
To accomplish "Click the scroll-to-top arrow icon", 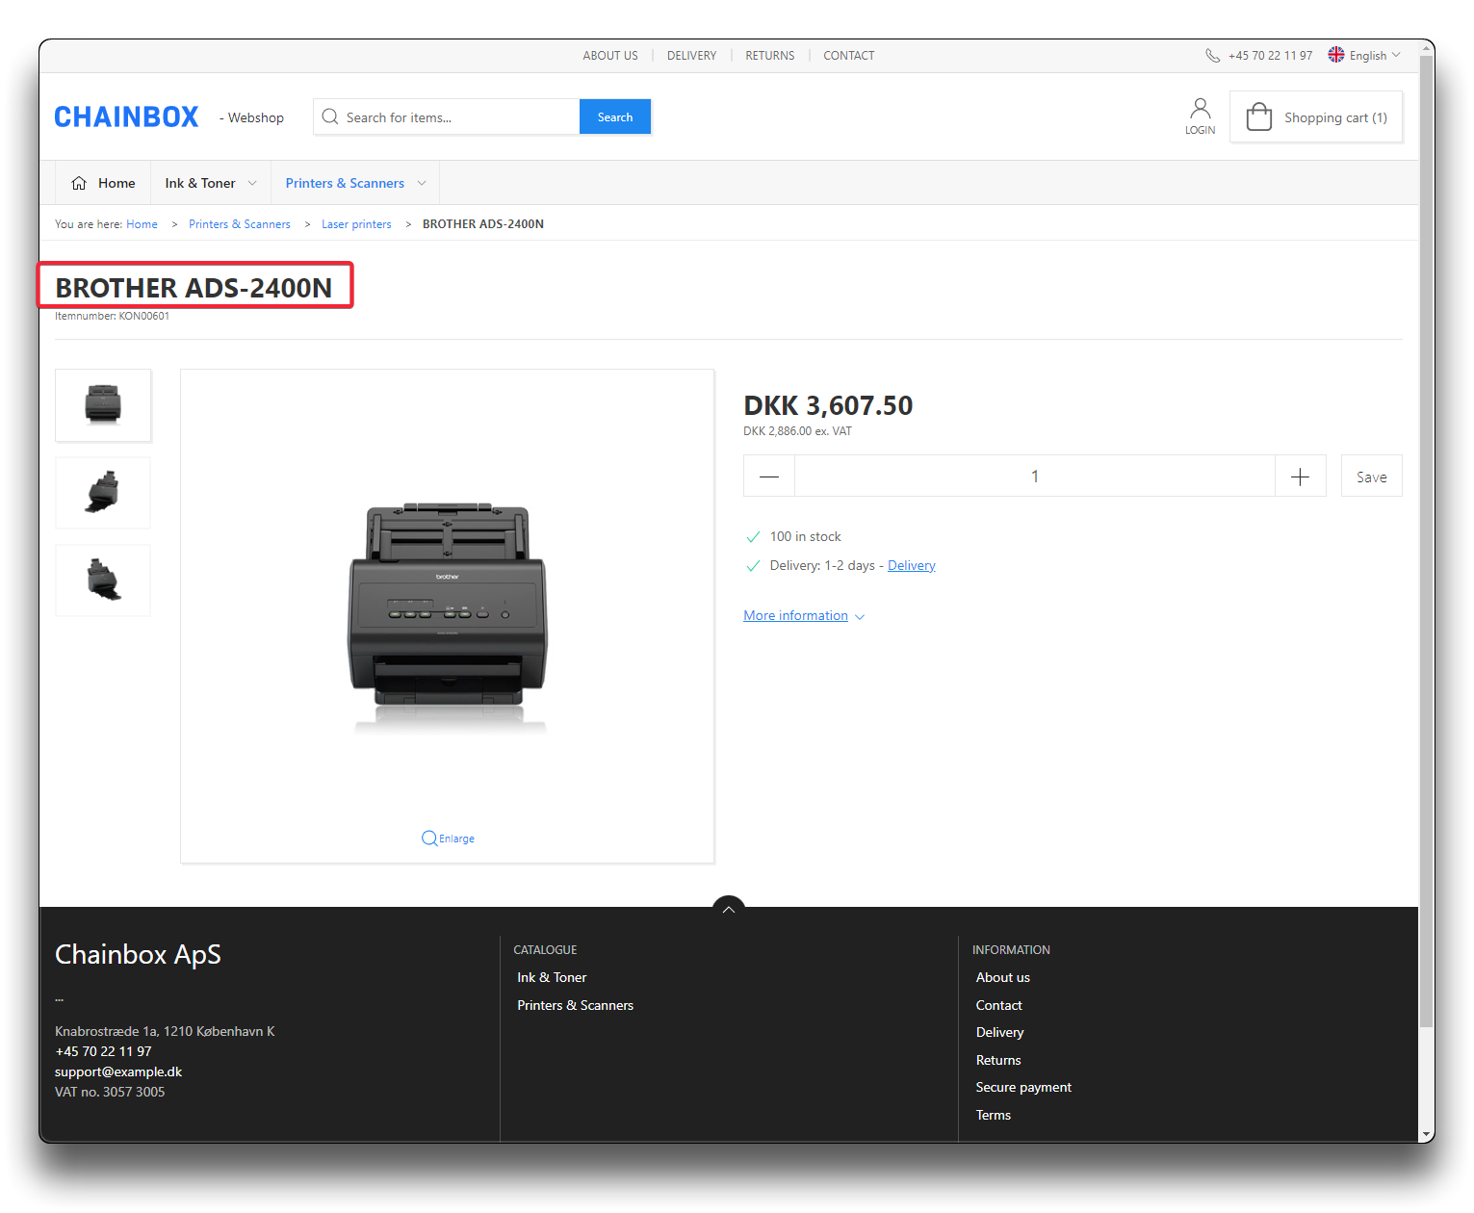I will click(729, 909).
